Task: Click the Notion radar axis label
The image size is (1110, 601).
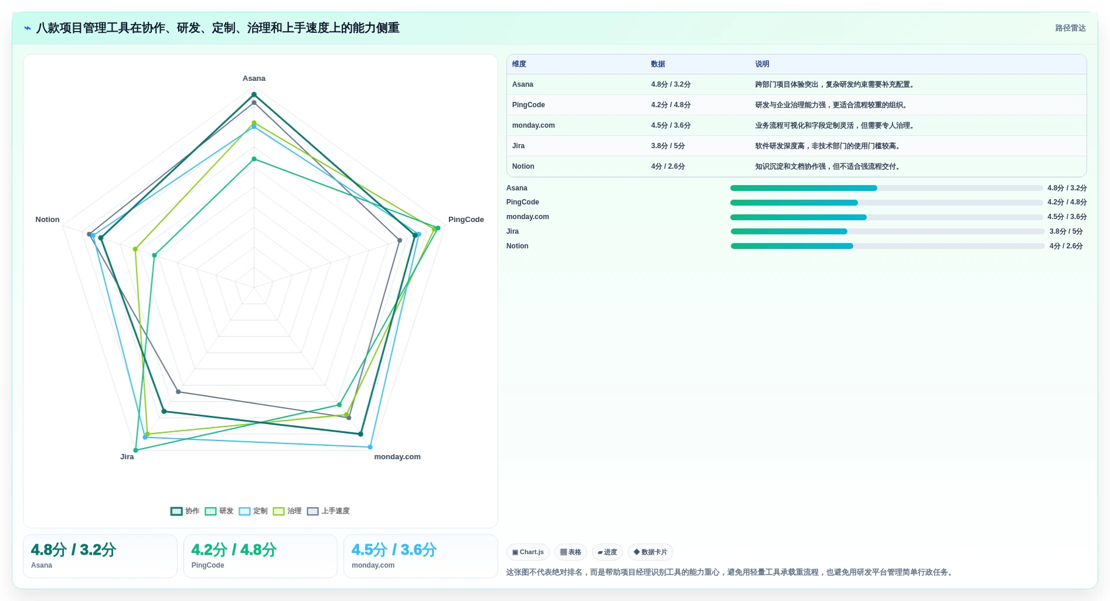Action: [47, 220]
